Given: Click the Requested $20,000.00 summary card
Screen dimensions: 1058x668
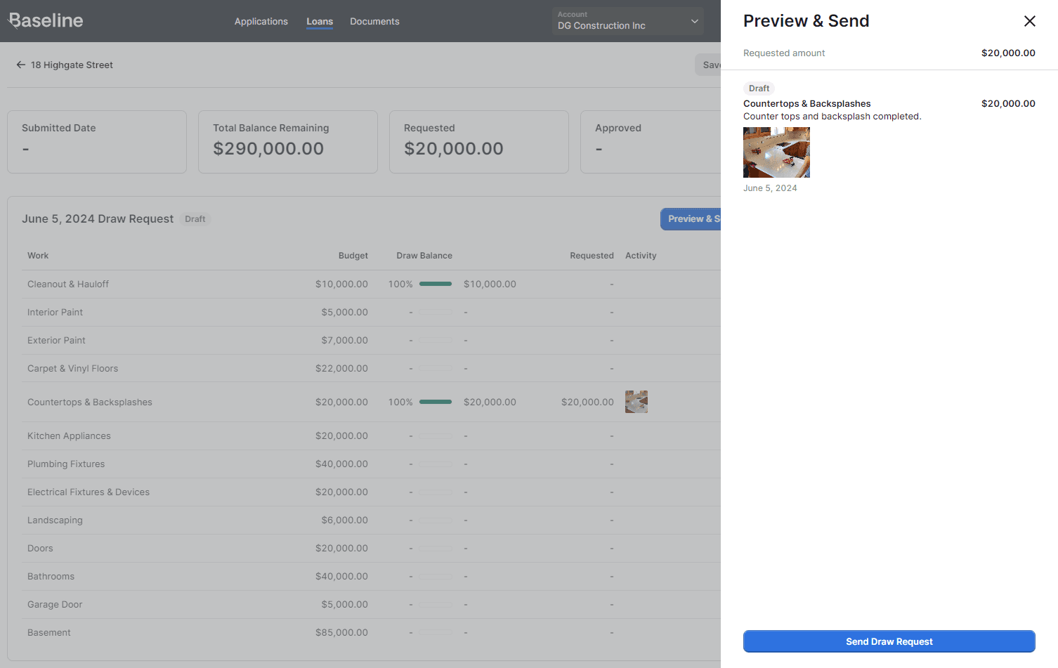Looking at the screenshot, I should (x=478, y=142).
